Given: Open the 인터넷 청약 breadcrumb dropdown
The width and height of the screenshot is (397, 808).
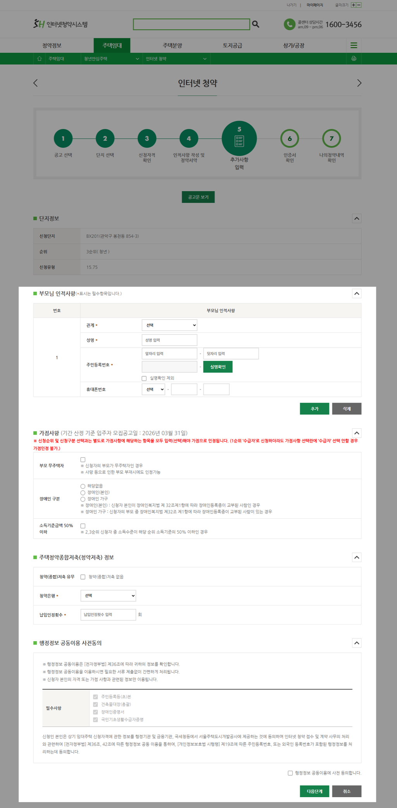Looking at the screenshot, I should pos(176,59).
